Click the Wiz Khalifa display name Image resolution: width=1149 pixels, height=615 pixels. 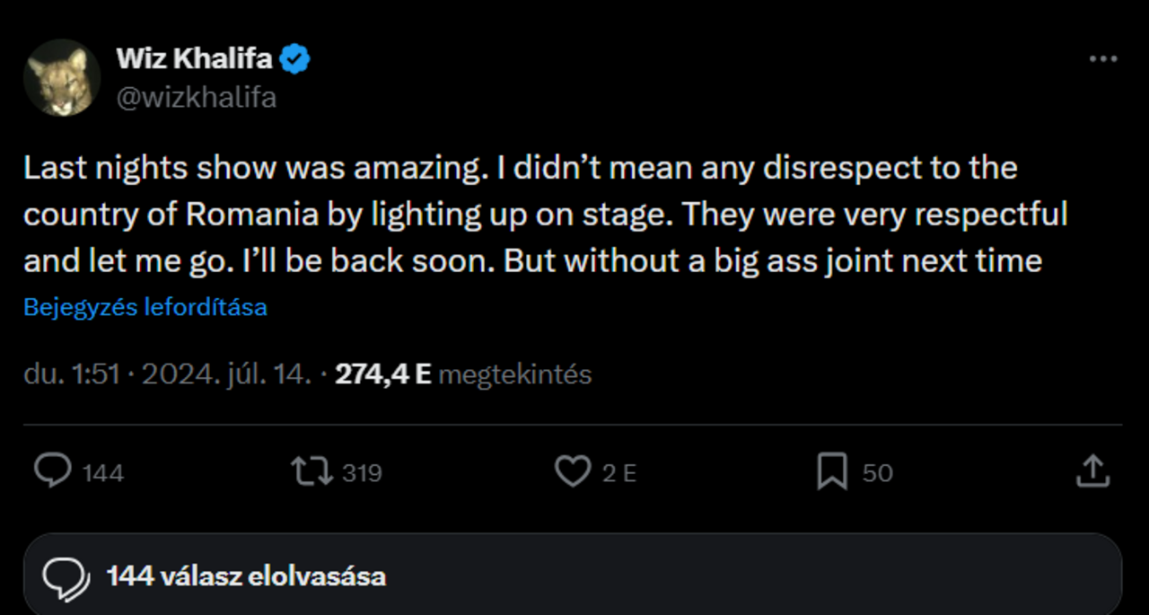click(x=194, y=59)
